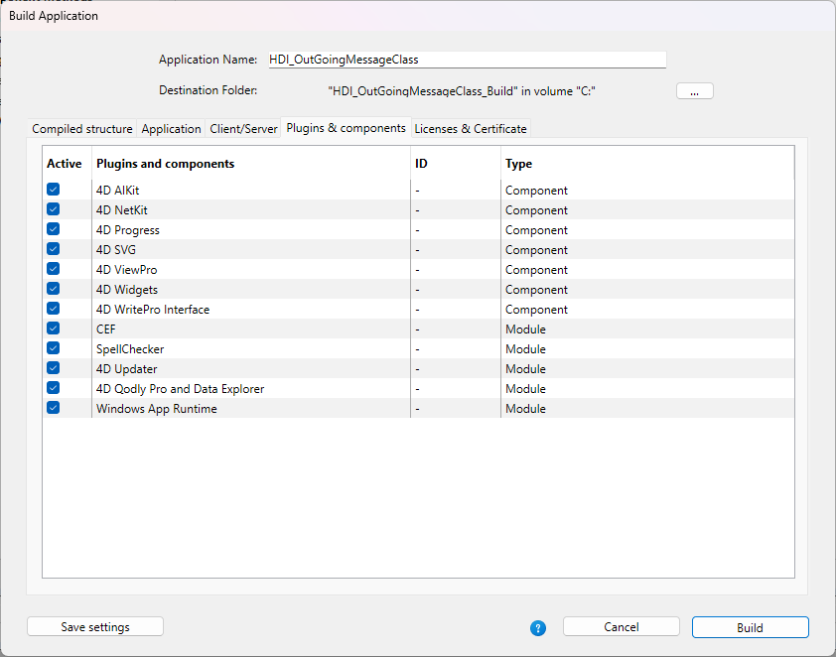
Task: Browse destination folder with the ellipsis button
Action: click(x=694, y=90)
